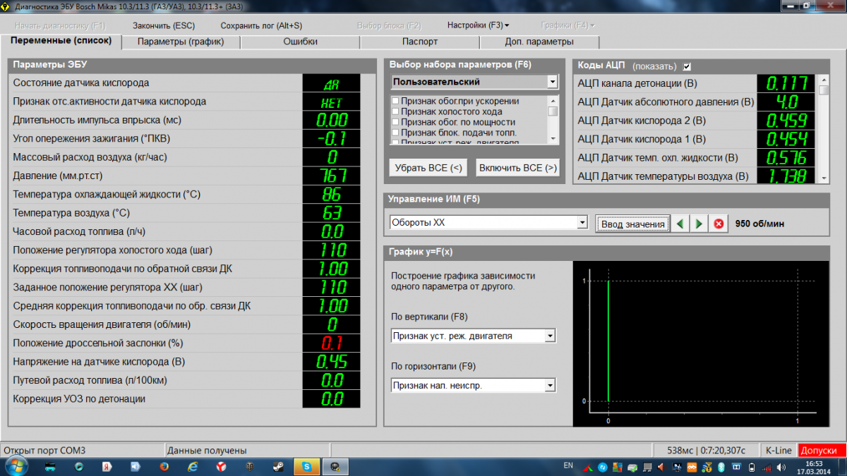Enable 'Признак обог. по мощности' checkbox
Screen dimensions: 847x476
[x=396, y=122]
